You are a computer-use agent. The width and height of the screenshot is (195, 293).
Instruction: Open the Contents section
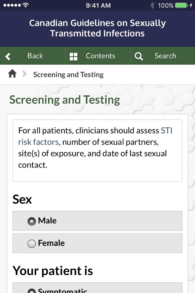pos(97,56)
